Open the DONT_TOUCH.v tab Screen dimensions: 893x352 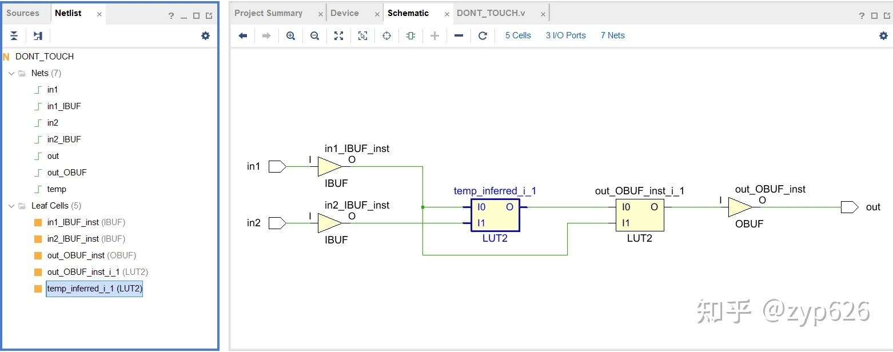(491, 13)
